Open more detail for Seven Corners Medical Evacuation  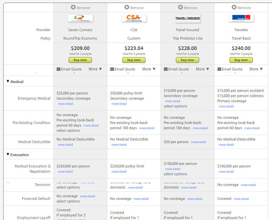pos(65,172)
